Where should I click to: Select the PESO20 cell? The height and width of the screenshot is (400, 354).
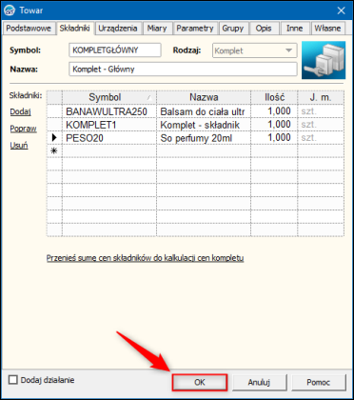pos(109,138)
